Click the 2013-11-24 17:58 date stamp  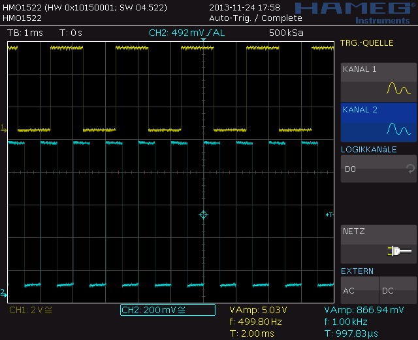pyautogui.click(x=244, y=8)
